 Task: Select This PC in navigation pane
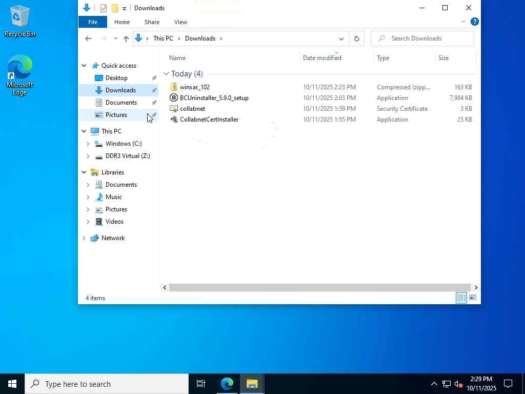point(111,131)
